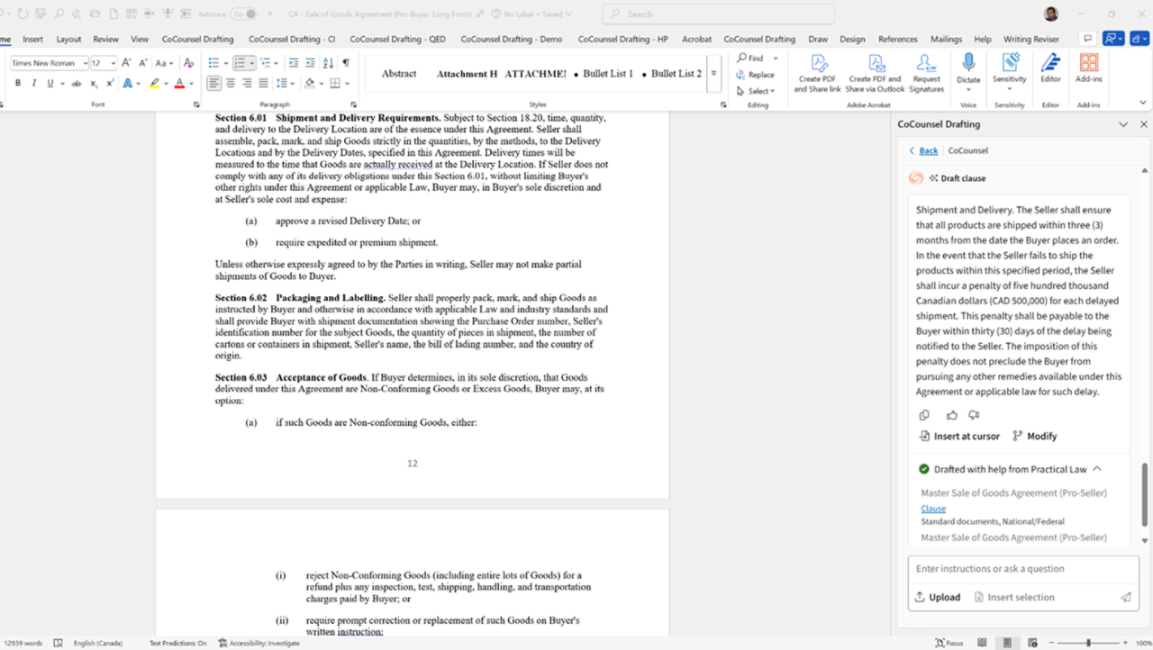
Task: Open CoCounsel Drafting pane options chevron
Action: (x=1123, y=124)
